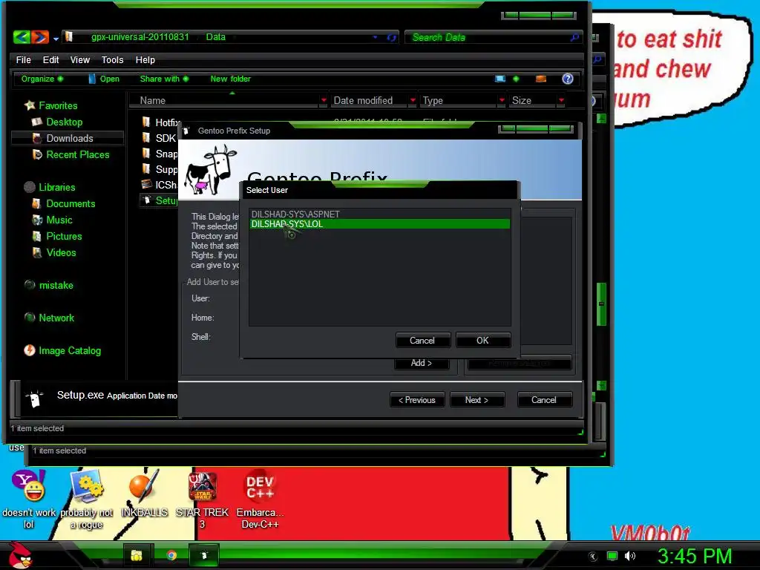Open the Edit menu
760x570 pixels.
pos(50,59)
